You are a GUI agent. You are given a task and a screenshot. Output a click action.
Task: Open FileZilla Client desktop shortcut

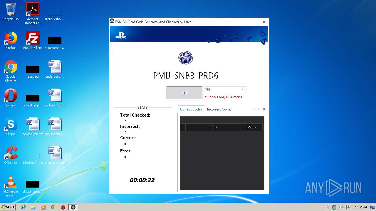33,40
